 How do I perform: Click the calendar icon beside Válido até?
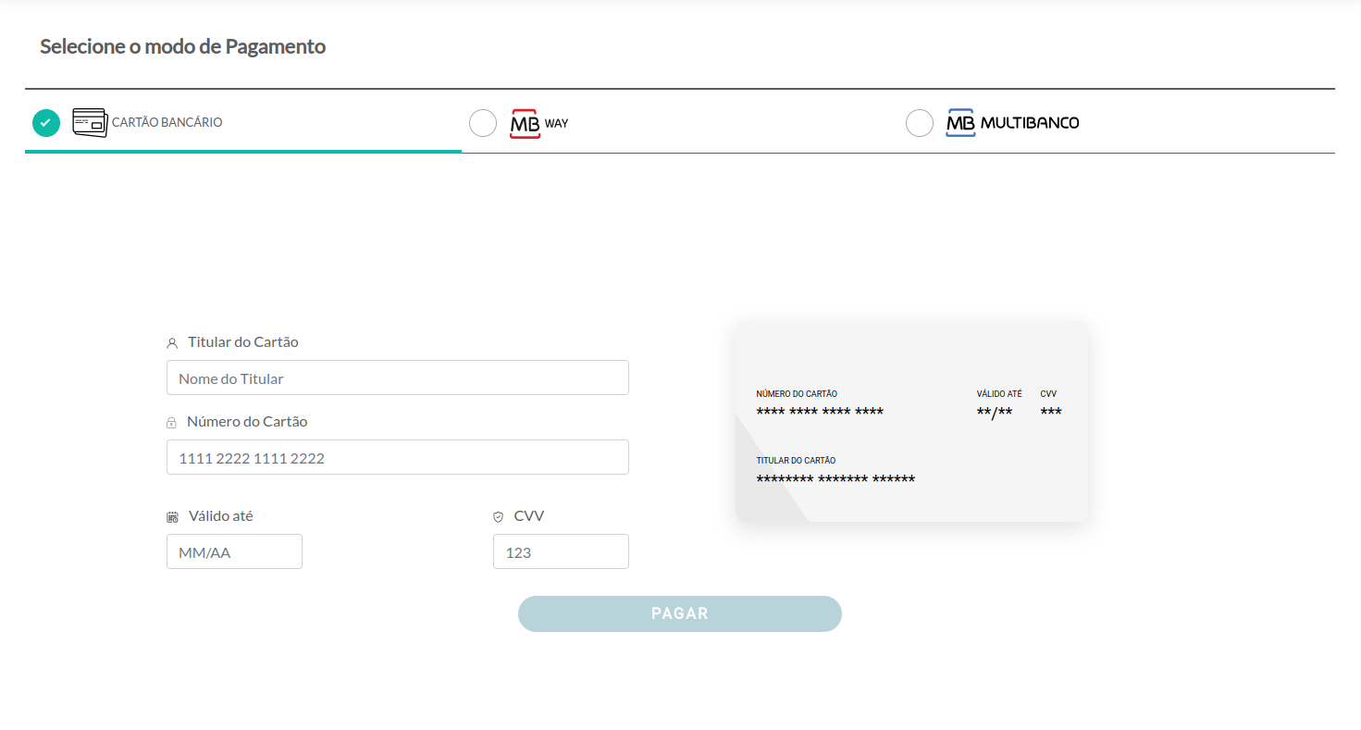(171, 516)
